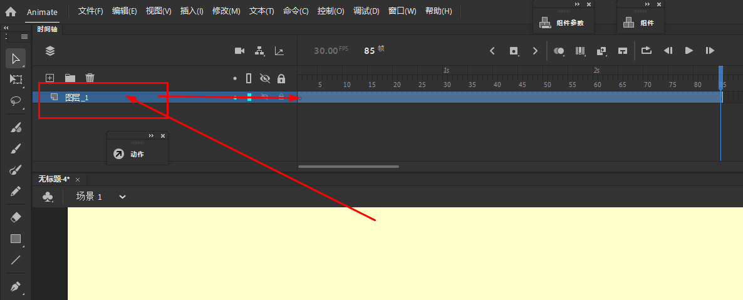743x300 pixels.
Task: Add a camera layer
Action: [240, 51]
